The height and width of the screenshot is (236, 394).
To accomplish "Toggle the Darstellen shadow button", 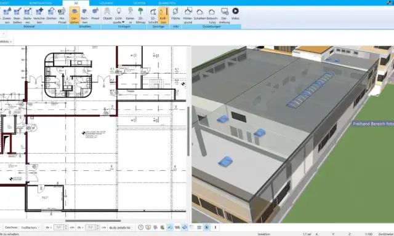I will (x=74, y=15).
